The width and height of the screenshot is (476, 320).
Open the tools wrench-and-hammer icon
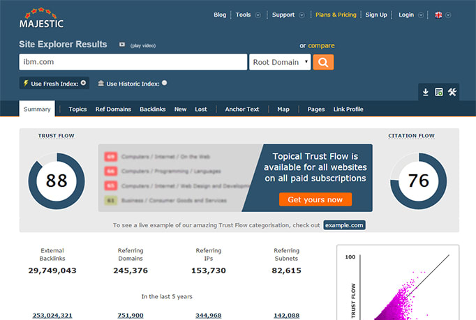coord(452,92)
